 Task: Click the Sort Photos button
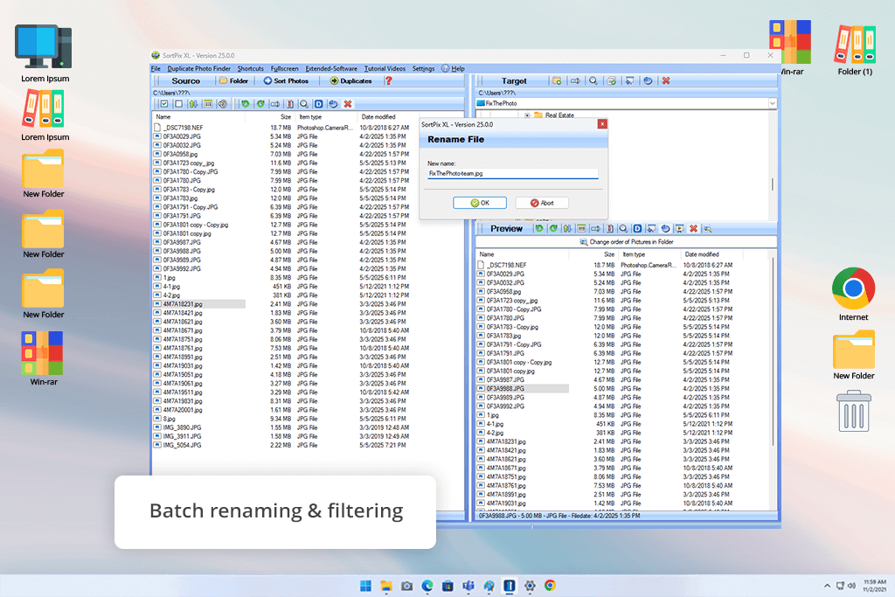pyautogui.click(x=286, y=81)
